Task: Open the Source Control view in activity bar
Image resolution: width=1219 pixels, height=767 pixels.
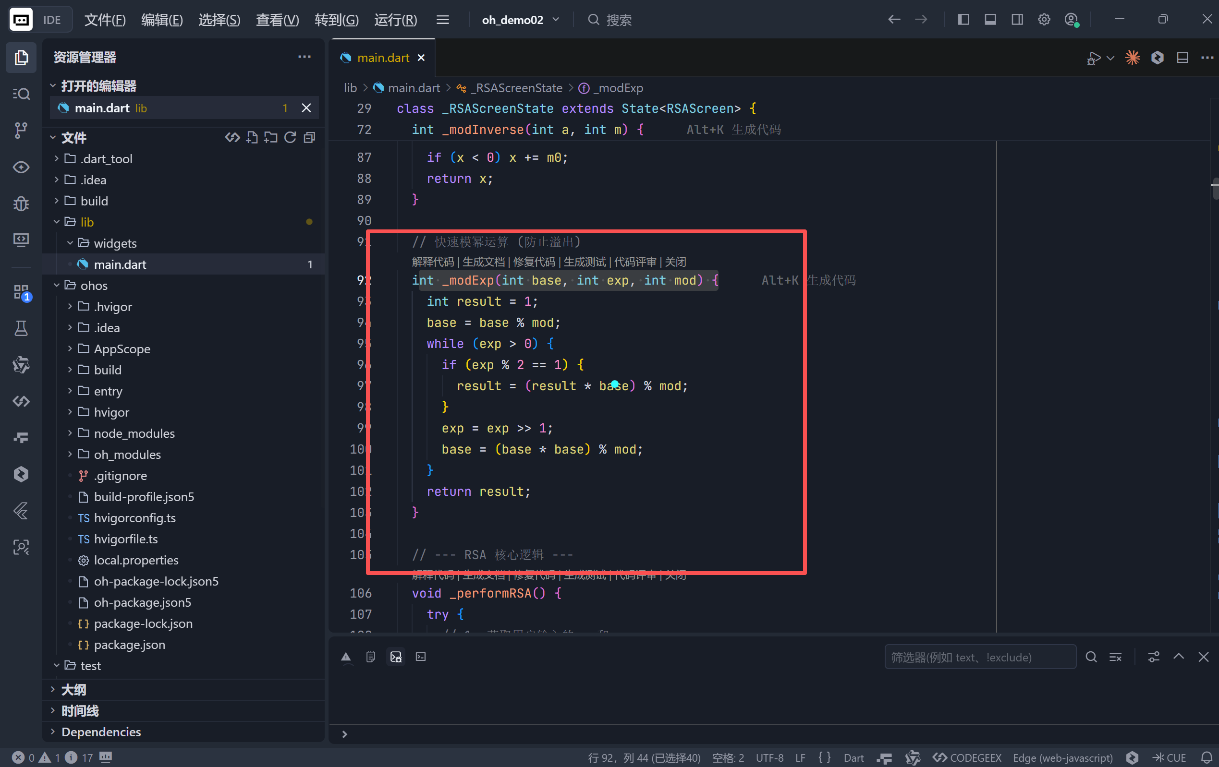Action: [x=21, y=130]
